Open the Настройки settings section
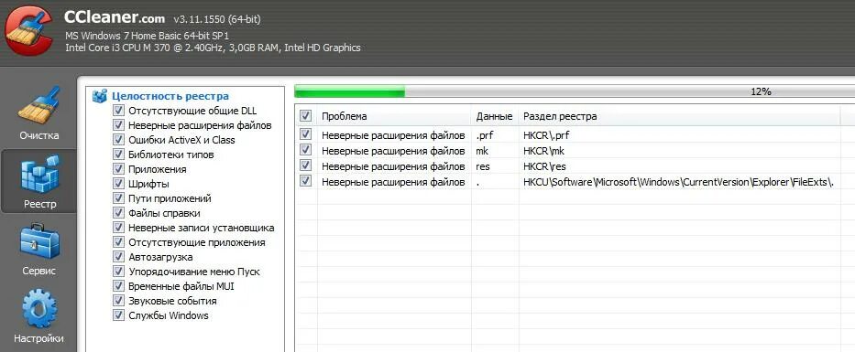 38,316
